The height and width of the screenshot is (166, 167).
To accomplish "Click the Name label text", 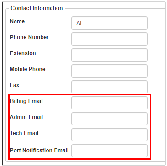I will coord(17,21).
